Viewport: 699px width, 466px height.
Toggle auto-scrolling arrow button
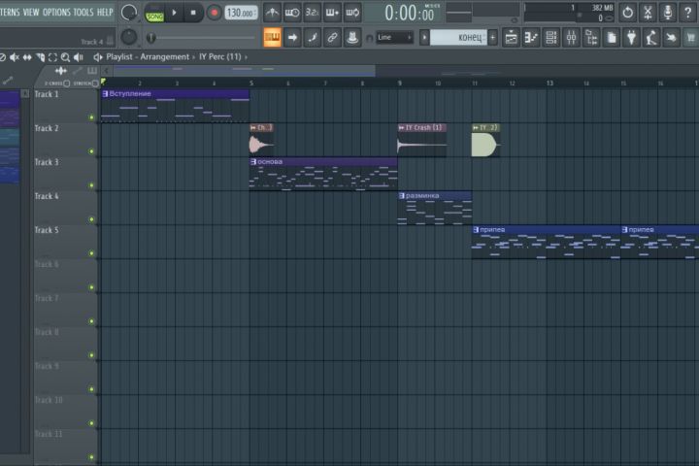pyautogui.click(x=292, y=38)
